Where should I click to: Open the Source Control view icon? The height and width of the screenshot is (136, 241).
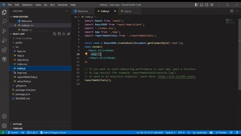[4, 31]
